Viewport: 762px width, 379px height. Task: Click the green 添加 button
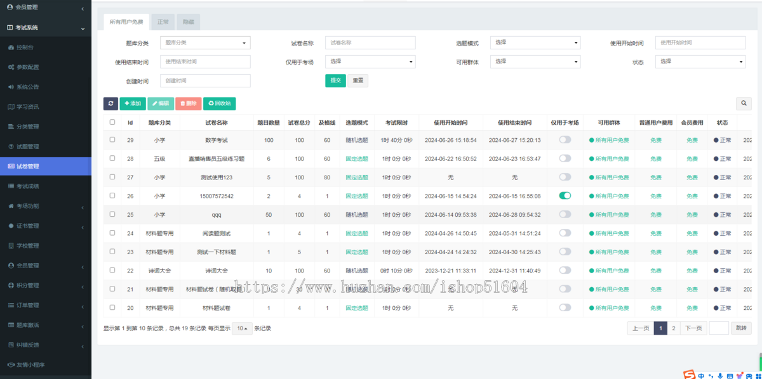pyautogui.click(x=133, y=103)
